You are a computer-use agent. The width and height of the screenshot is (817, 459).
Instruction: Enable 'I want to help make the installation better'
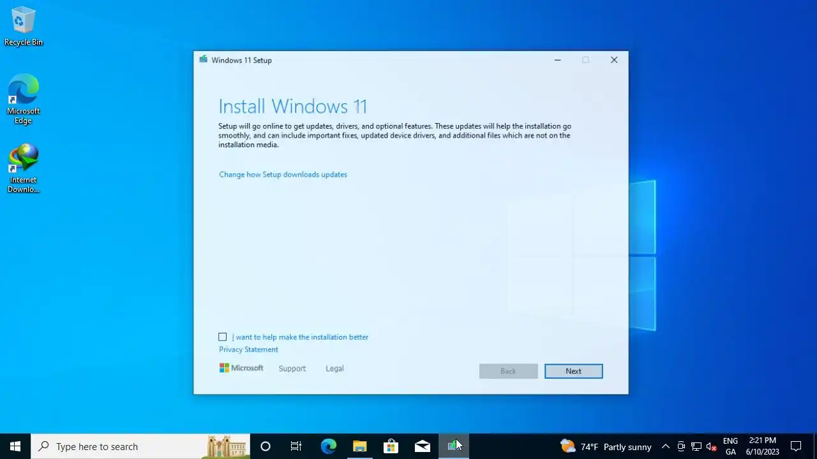223,337
